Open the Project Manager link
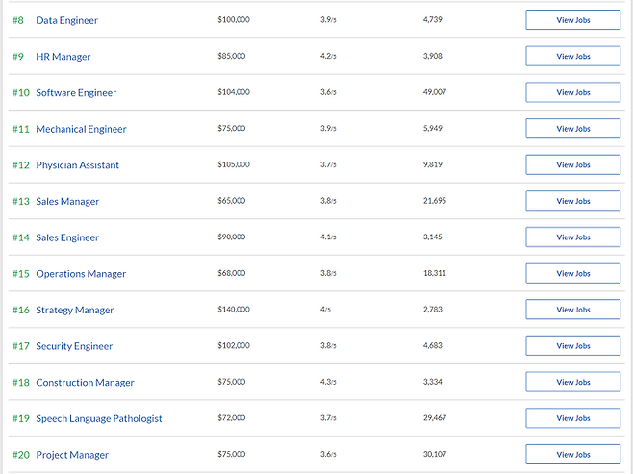The image size is (633, 474). tap(72, 455)
